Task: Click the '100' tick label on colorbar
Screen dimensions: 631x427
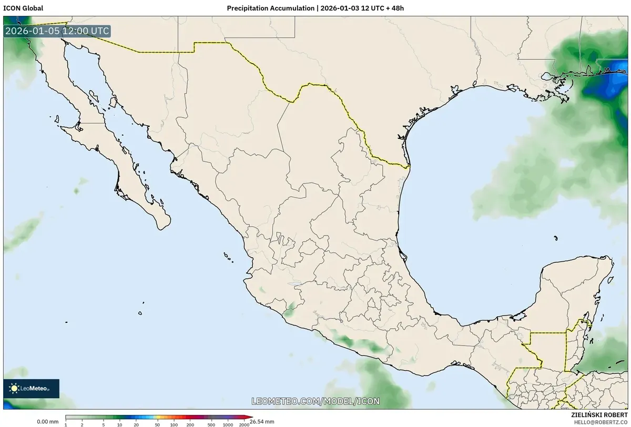Action: coord(174,424)
